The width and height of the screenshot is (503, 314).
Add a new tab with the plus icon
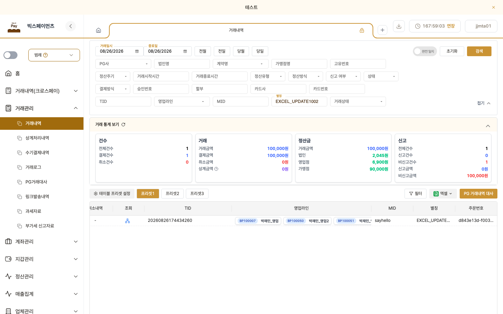pyautogui.click(x=382, y=30)
